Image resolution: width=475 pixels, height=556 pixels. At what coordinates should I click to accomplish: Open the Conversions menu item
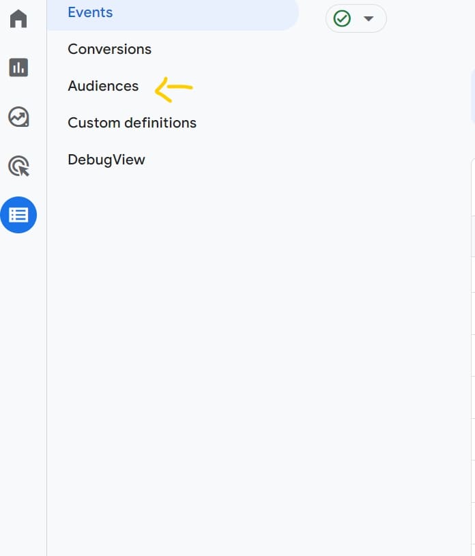click(110, 49)
